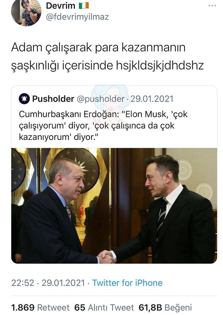Open the Pusholder account name
Viewport: 223px width, 315px height.
pyautogui.click(x=53, y=99)
